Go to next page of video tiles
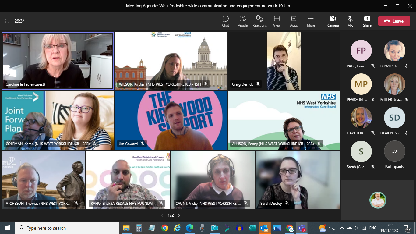Screen dimensions: 416x234 tap(179, 215)
